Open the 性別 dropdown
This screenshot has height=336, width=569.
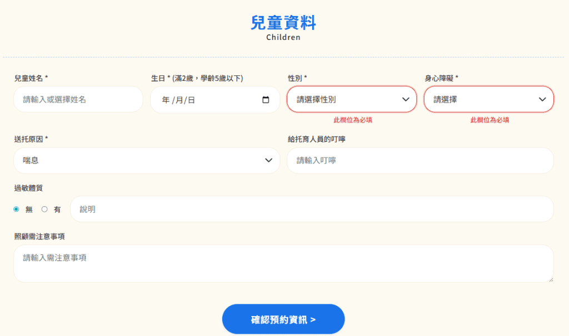(352, 99)
